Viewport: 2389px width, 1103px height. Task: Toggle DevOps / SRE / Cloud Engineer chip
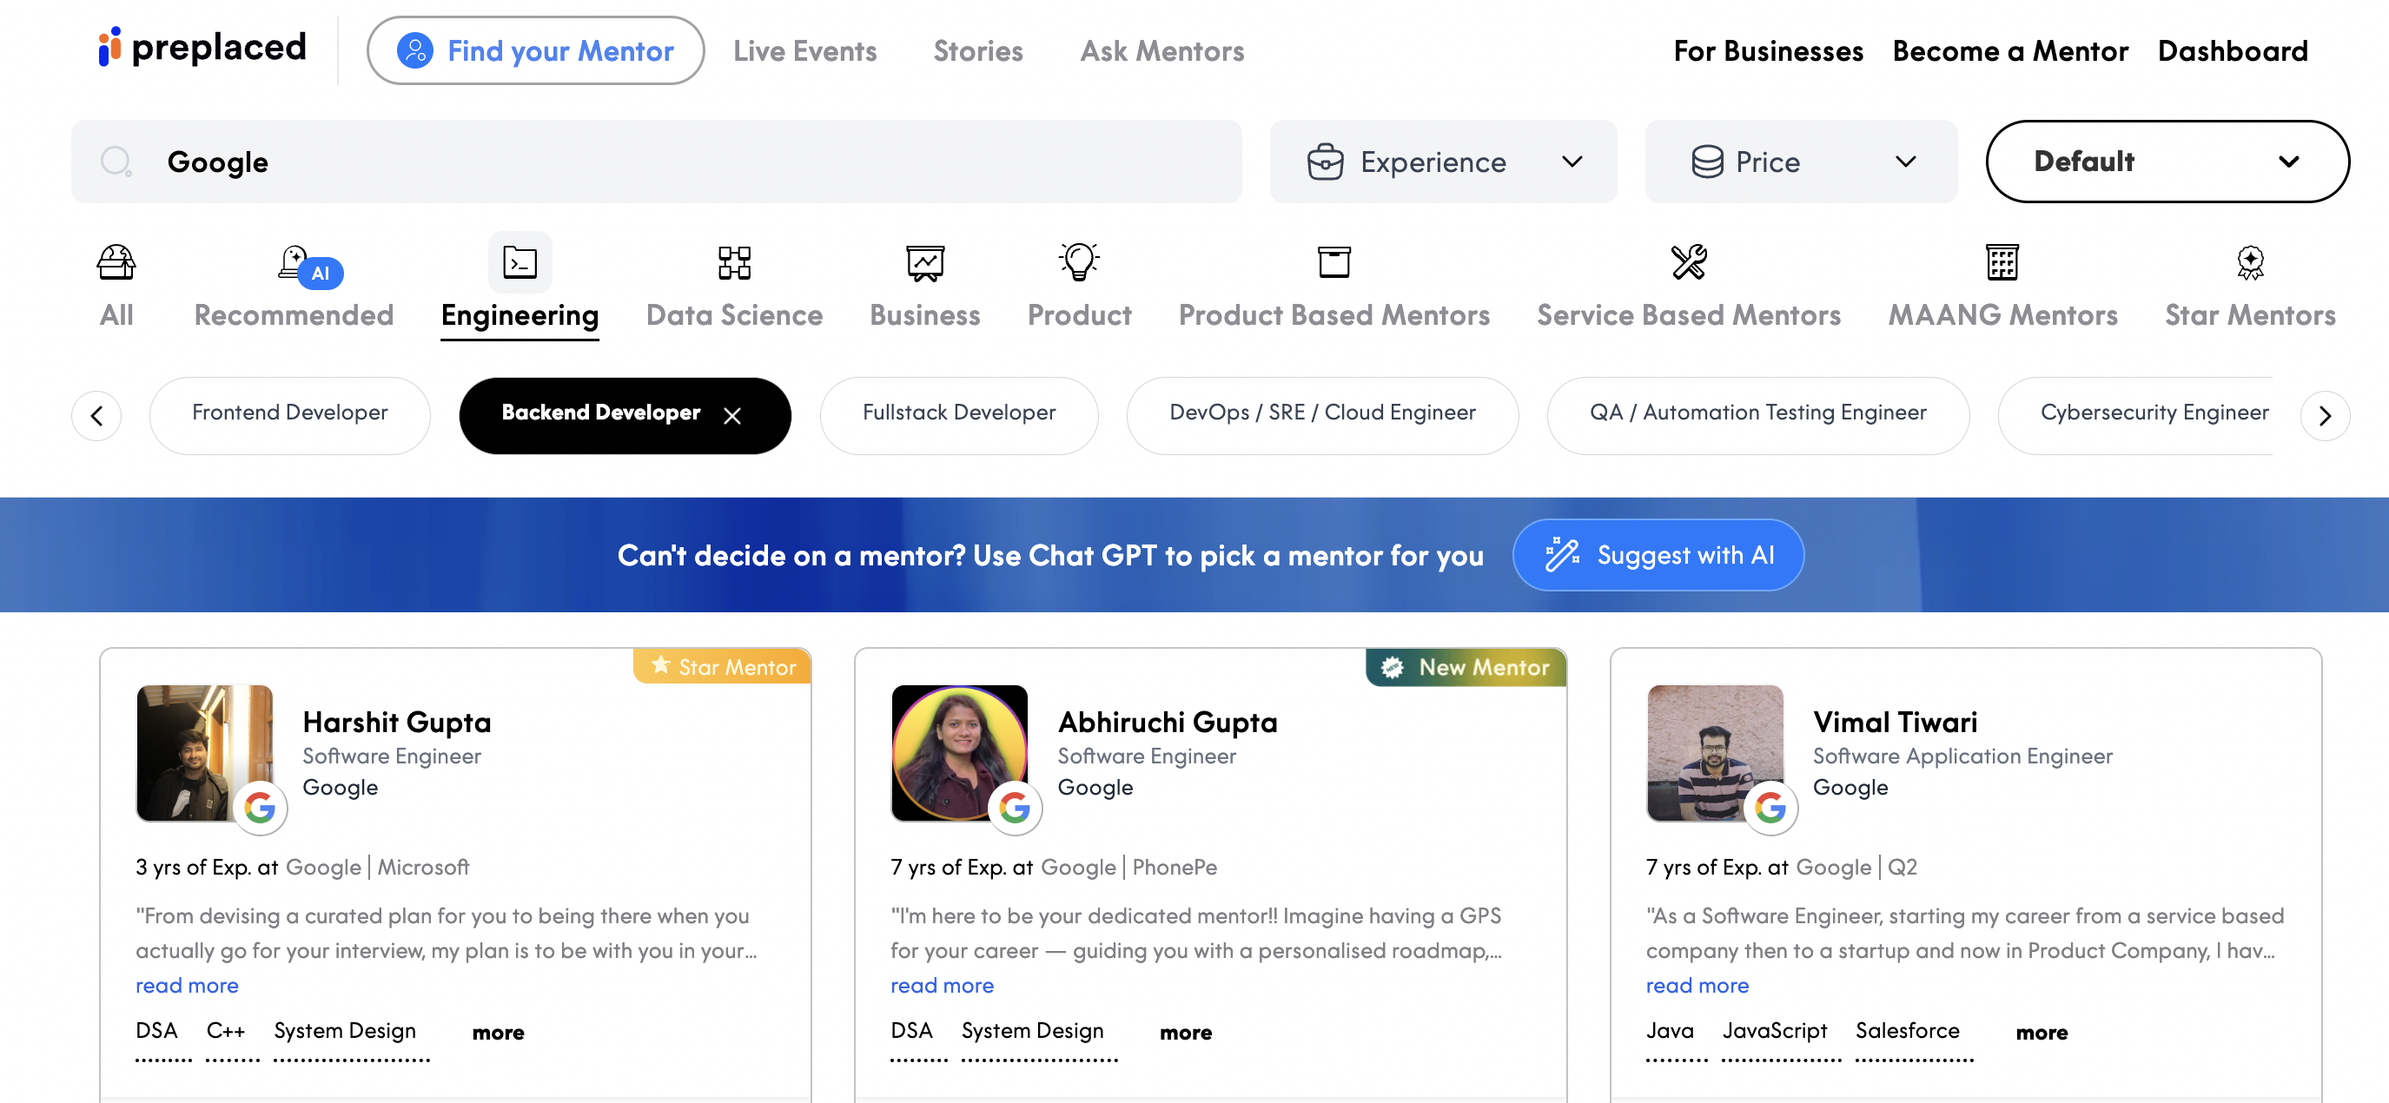tap(1322, 415)
